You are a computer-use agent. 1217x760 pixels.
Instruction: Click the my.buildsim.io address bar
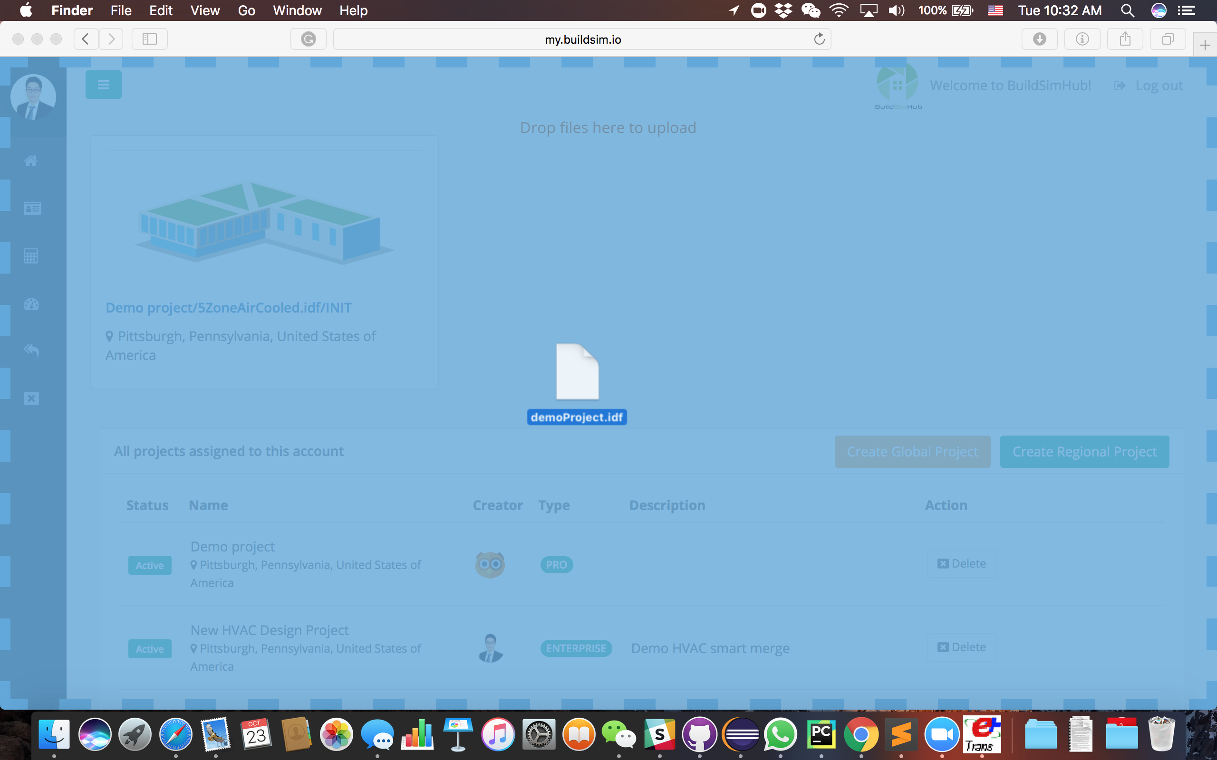point(582,39)
